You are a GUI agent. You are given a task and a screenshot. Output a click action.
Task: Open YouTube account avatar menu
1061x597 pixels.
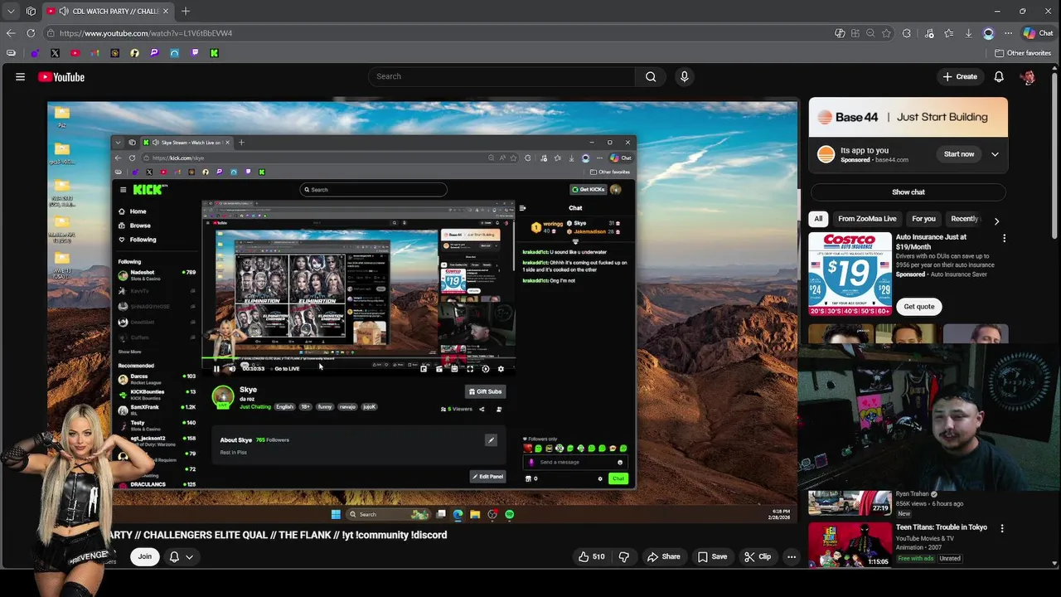[x=1028, y=77]
